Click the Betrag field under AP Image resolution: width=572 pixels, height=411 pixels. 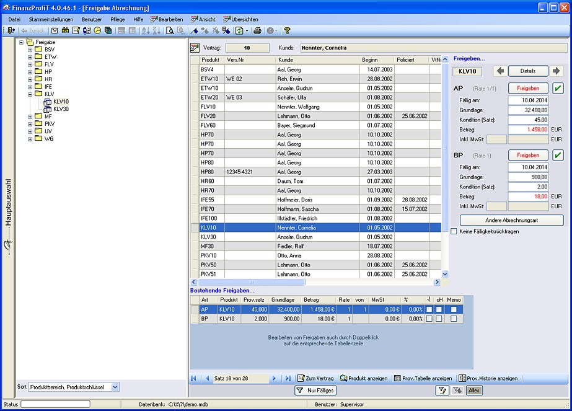click(x=528, y=130)
